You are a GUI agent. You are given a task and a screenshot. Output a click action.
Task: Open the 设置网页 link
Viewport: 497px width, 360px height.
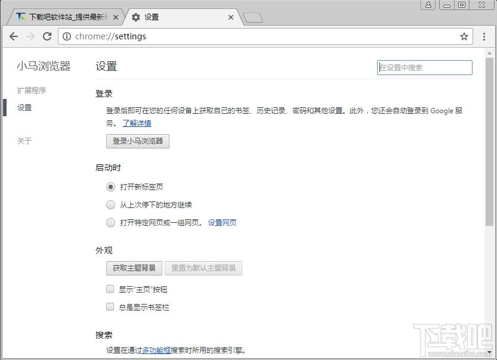pyautogui.click(x=222, y=222)
